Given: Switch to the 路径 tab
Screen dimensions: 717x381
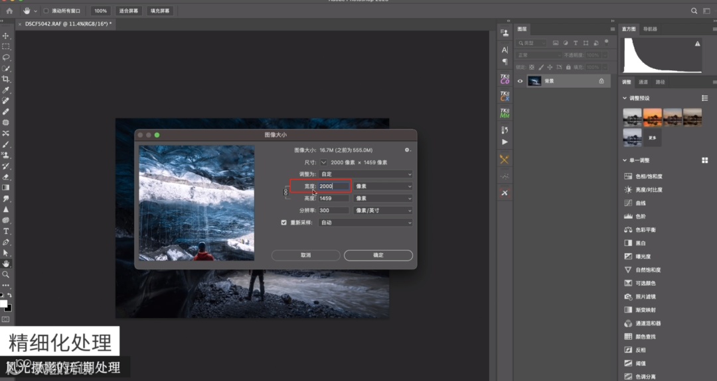Looking at the screenshot, I should [x=660, y=82].
